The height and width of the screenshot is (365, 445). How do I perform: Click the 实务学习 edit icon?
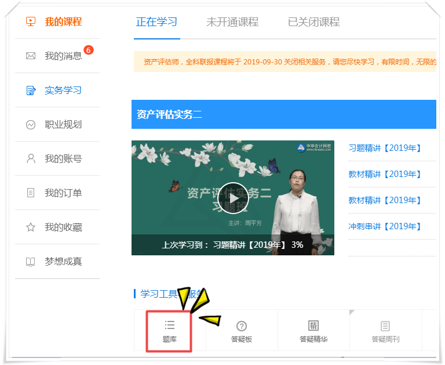[31, 91]
